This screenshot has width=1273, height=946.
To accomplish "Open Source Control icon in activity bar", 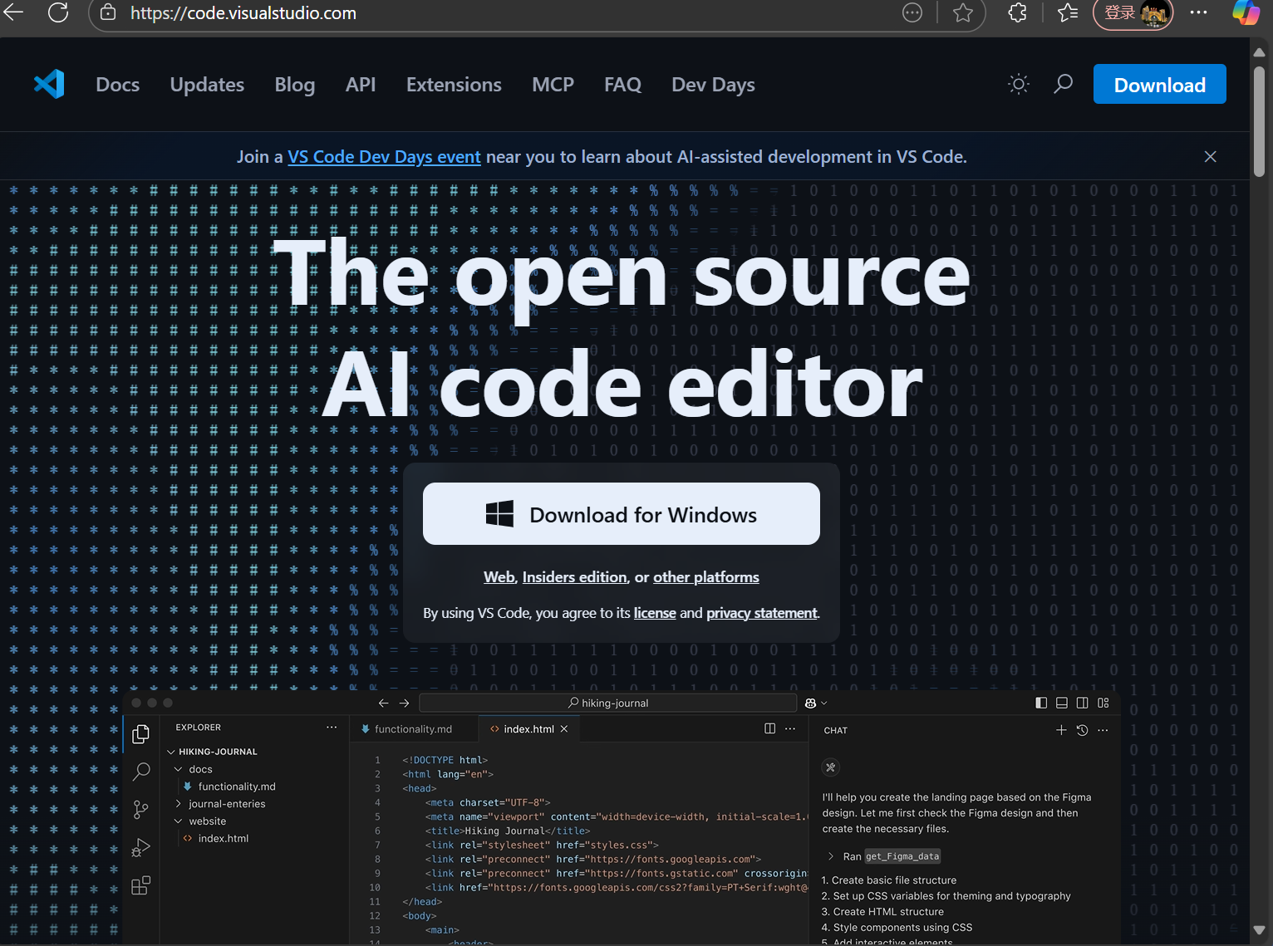I will 141,810.
